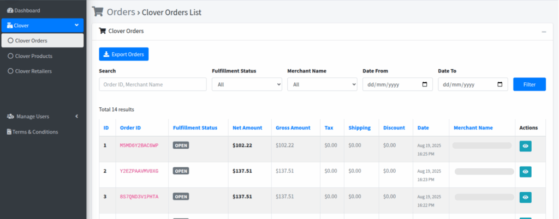This screenshot has width=559, height=219.
Task: Open Terms & Conditions page
Action: [32, 132]
